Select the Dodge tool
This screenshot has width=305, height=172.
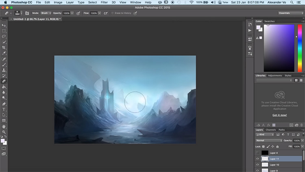[x=4, y=98]
